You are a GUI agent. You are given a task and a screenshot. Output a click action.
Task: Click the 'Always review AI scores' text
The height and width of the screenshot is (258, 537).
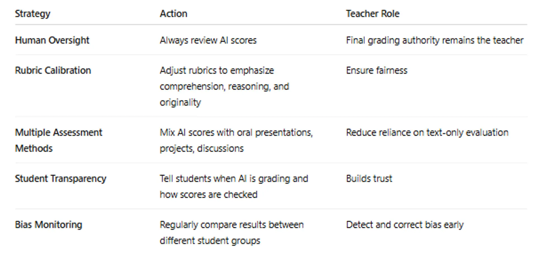point(208,40)
